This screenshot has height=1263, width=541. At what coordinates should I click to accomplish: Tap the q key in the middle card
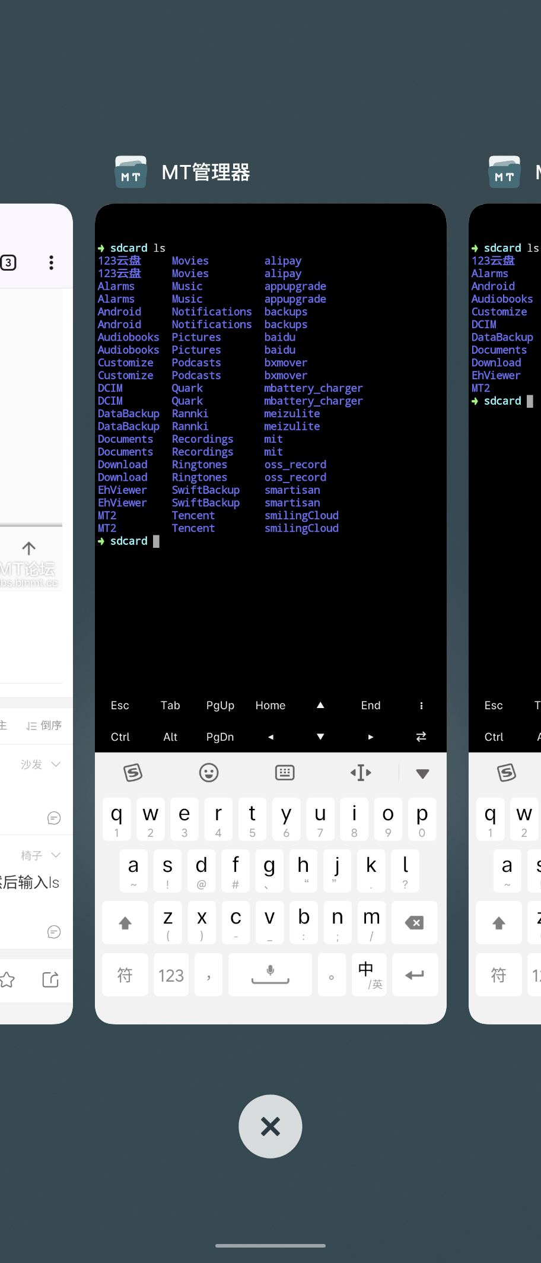pyautogui.click(x=117, y=819)
